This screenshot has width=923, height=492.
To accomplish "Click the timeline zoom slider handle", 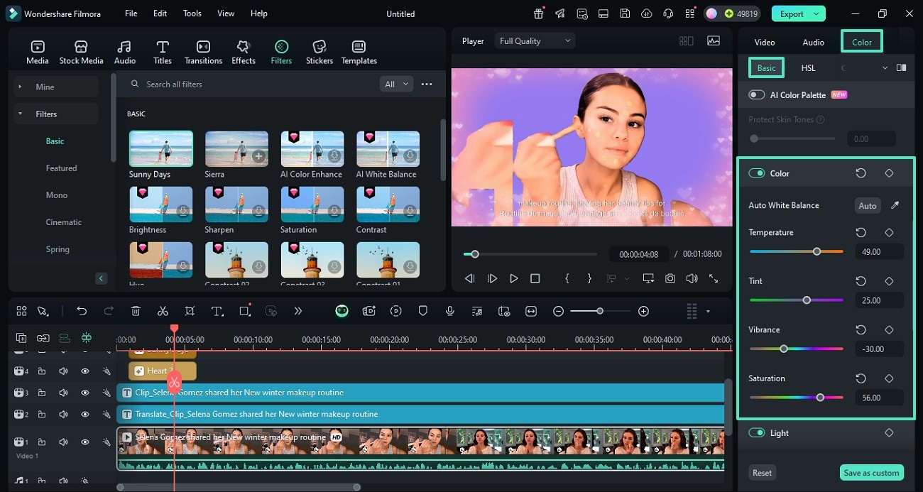I will pos(600,311).
